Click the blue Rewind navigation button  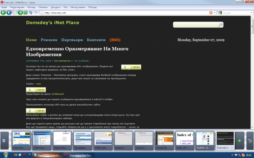click(9, 13)
